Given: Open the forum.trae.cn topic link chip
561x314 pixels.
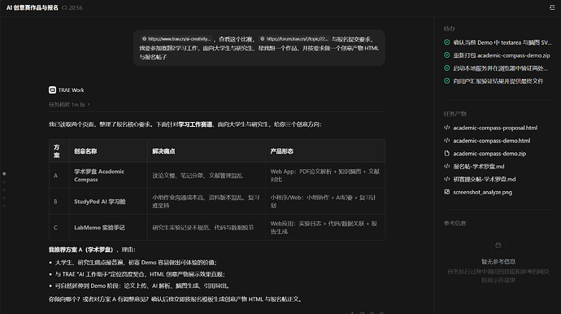Looking at the screenshot, I should point(294,39).
